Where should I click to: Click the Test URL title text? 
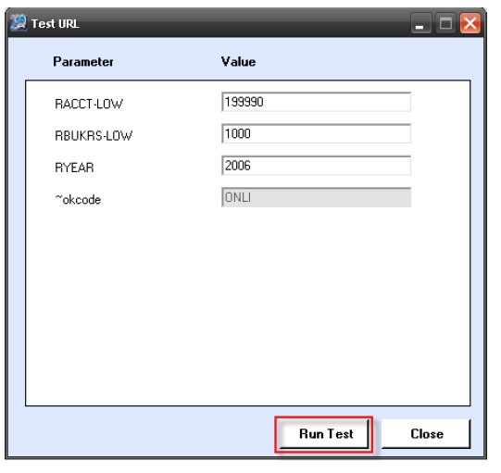pyautogui.click(x=56, y=24)
